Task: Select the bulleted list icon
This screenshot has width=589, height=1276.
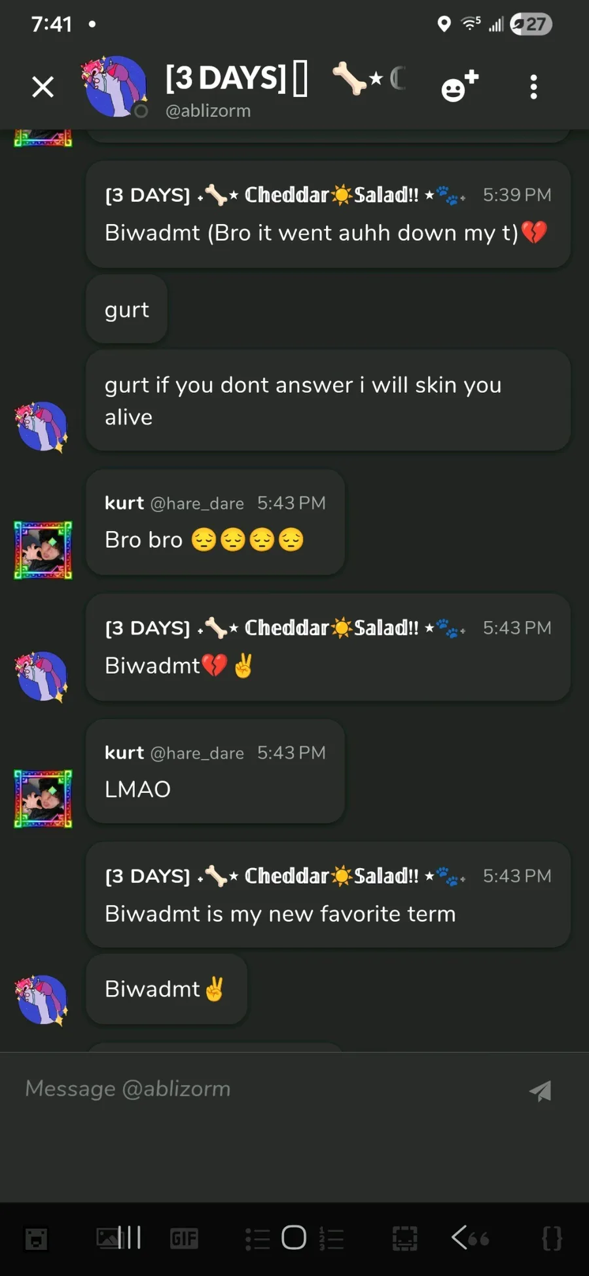Action: [x=257, y=1239]
